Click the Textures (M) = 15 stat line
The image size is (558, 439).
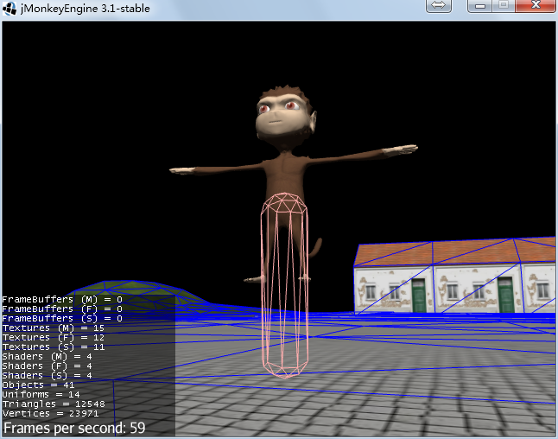pos(54,328)
